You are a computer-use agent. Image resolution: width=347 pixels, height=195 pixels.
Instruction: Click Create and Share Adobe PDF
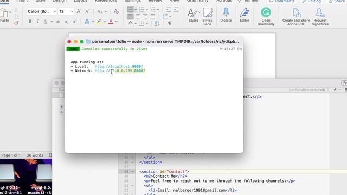pos(296,17)
